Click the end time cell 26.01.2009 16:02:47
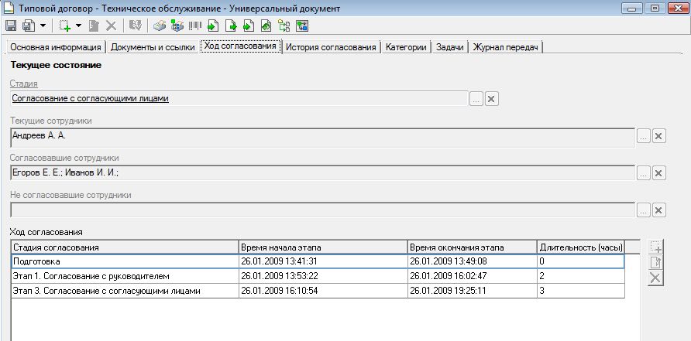 [x=472, y=276]
